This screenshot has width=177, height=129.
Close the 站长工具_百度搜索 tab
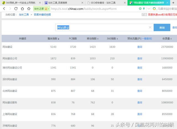[x=82, y=3]
